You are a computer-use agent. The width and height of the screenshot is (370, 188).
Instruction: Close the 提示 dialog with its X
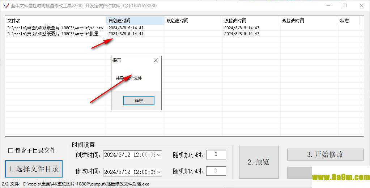click(x=156, y=60)
